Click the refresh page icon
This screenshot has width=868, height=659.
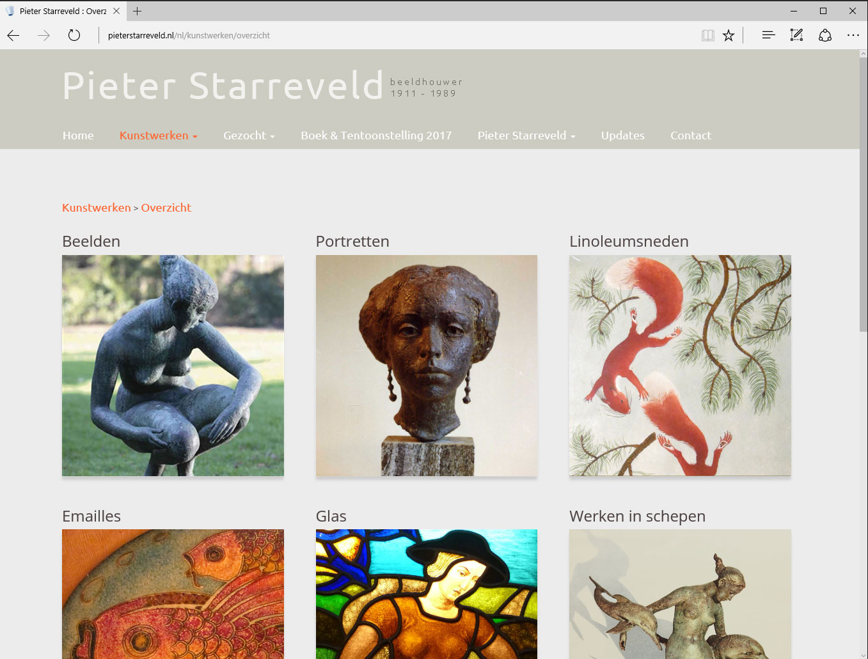pyautogui.click(x=74, y=36)
